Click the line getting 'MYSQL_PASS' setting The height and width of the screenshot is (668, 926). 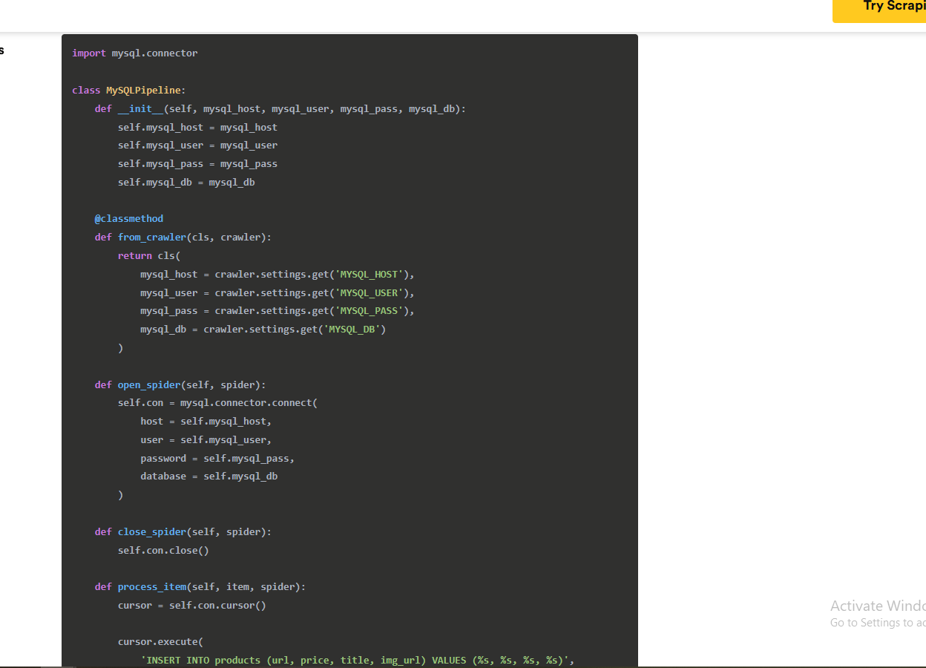pyautogui.click(x=278, y=311)
